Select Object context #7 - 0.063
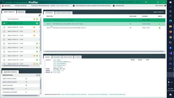Viewport: 174px width, 98px height. click(21, 48)
